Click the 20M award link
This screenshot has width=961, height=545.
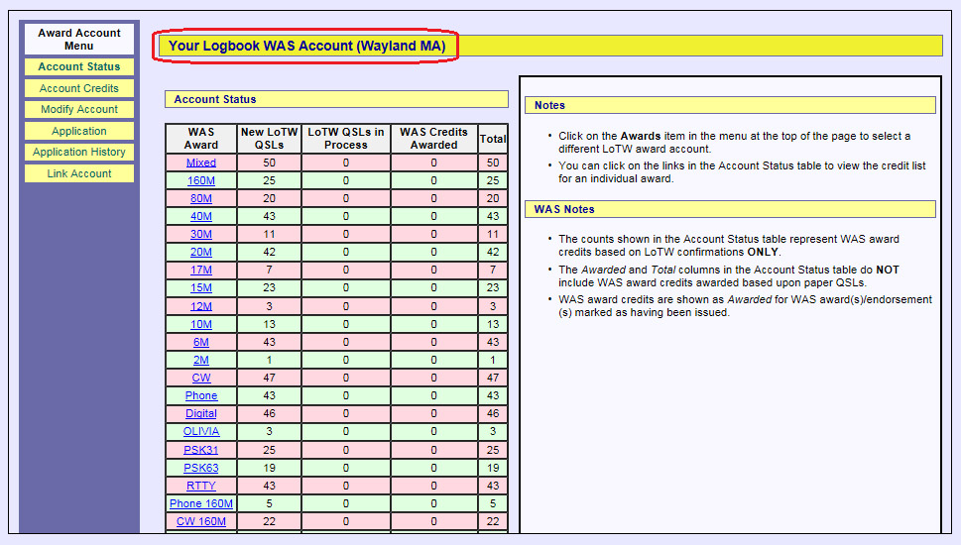coord(201,252)
